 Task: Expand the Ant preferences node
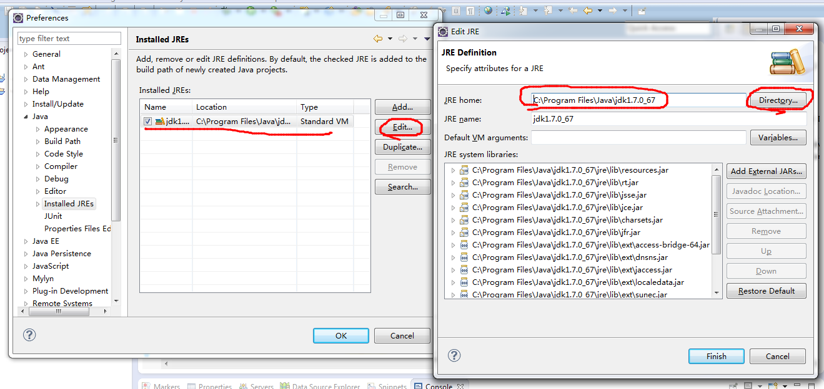(x=26, y=67)
